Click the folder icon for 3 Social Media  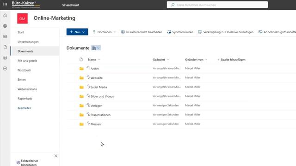click(81, 87)
